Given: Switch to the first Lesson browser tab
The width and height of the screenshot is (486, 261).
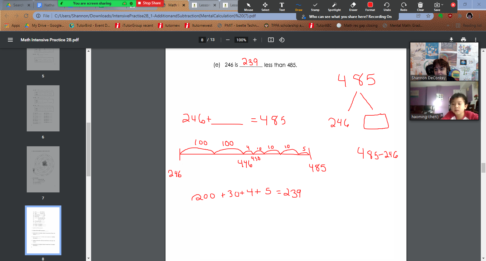Looking at the screenshot, I should pyautogui.click(x=202, y=5).
